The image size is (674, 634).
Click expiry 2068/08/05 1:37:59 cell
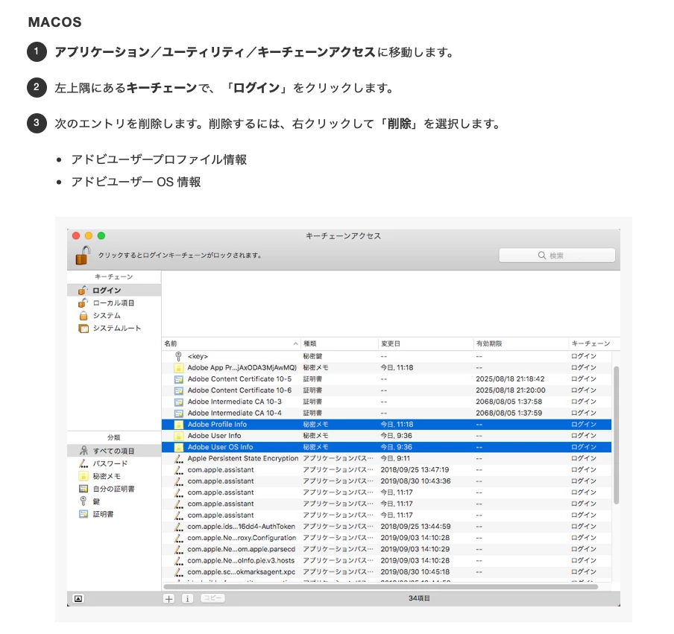point(508,413)
